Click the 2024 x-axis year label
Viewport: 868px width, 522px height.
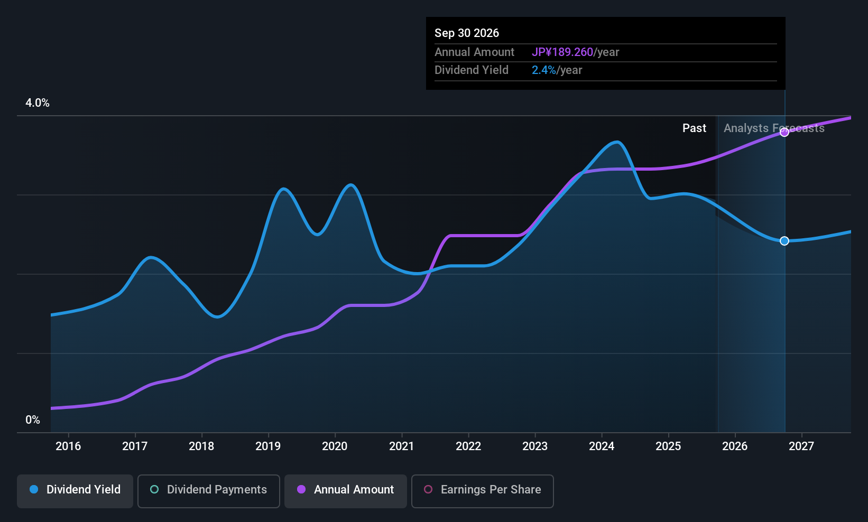coord(602,446)
